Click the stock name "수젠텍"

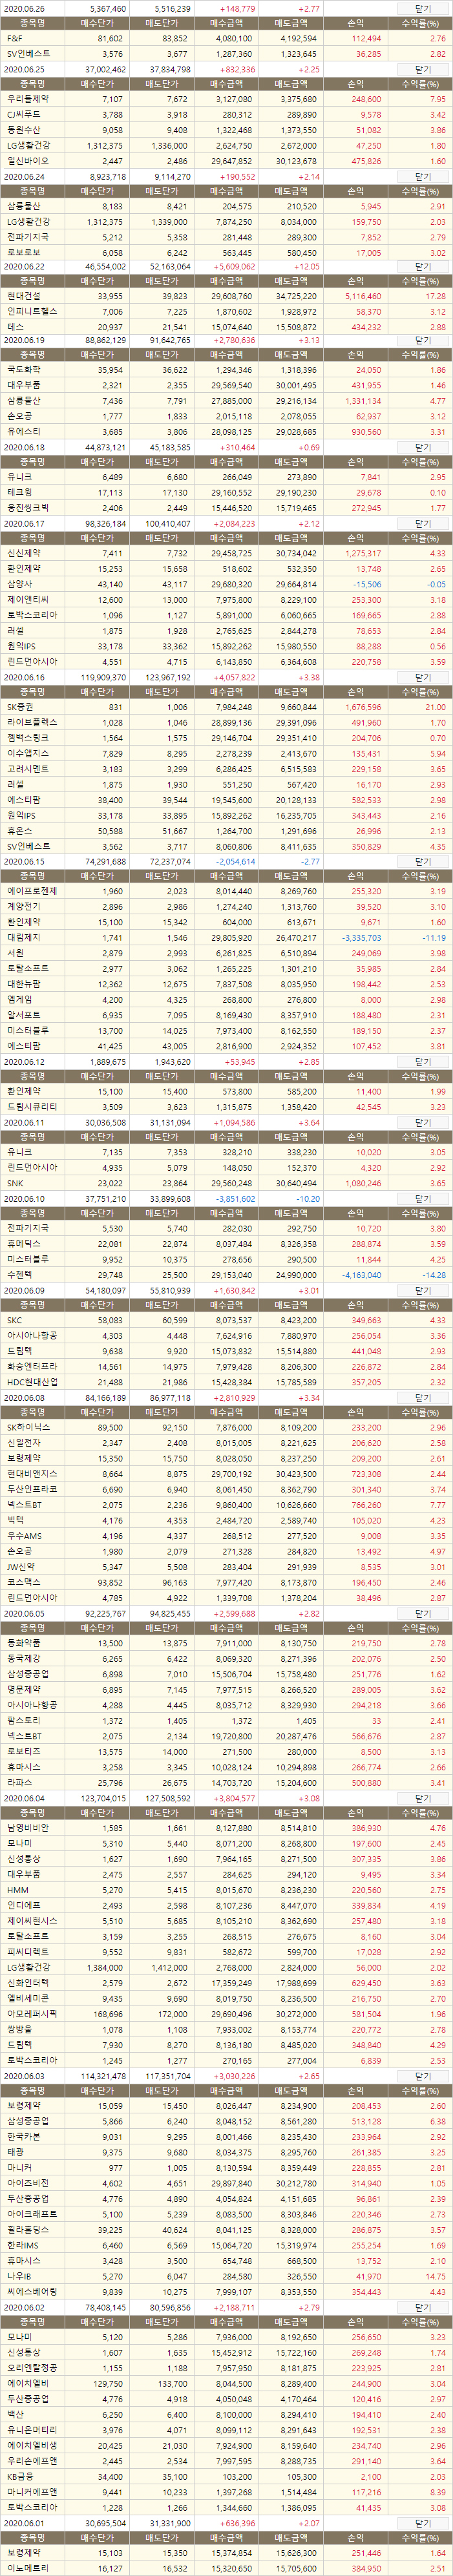point(19,1275)
